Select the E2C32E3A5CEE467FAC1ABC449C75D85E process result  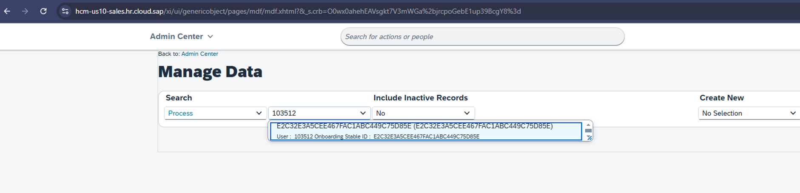426,131
